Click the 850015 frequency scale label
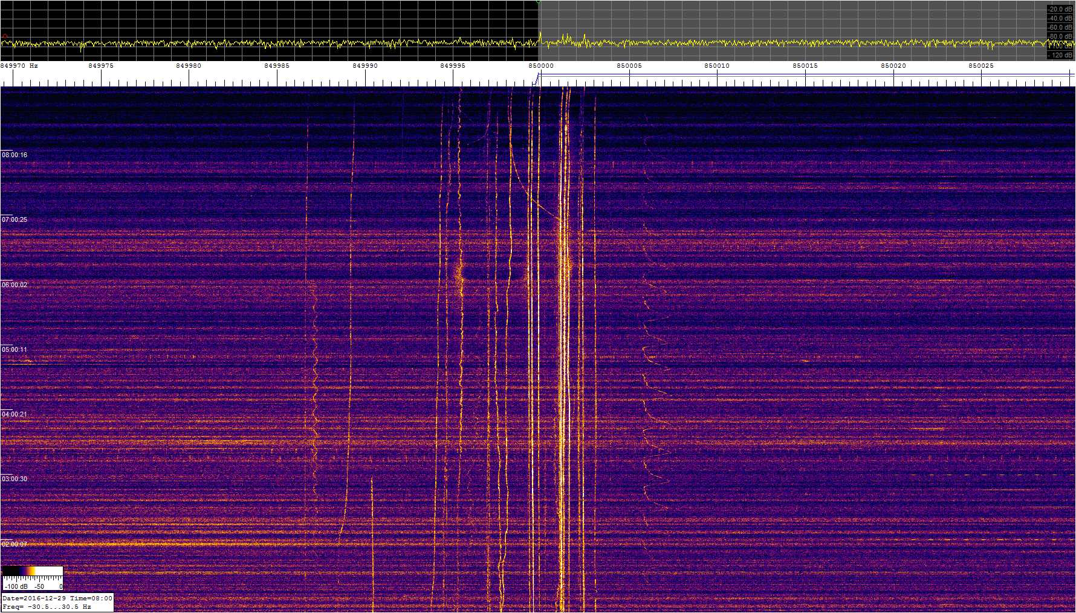The height and width of the screenshot is (613, 1076). (805, 65)
